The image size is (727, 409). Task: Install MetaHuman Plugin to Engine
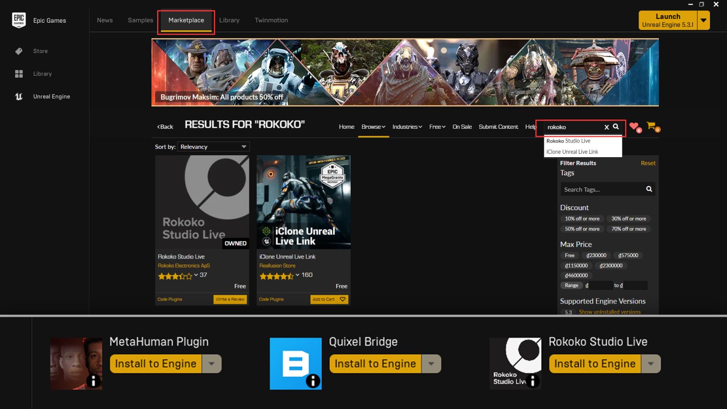pos(156,364)
